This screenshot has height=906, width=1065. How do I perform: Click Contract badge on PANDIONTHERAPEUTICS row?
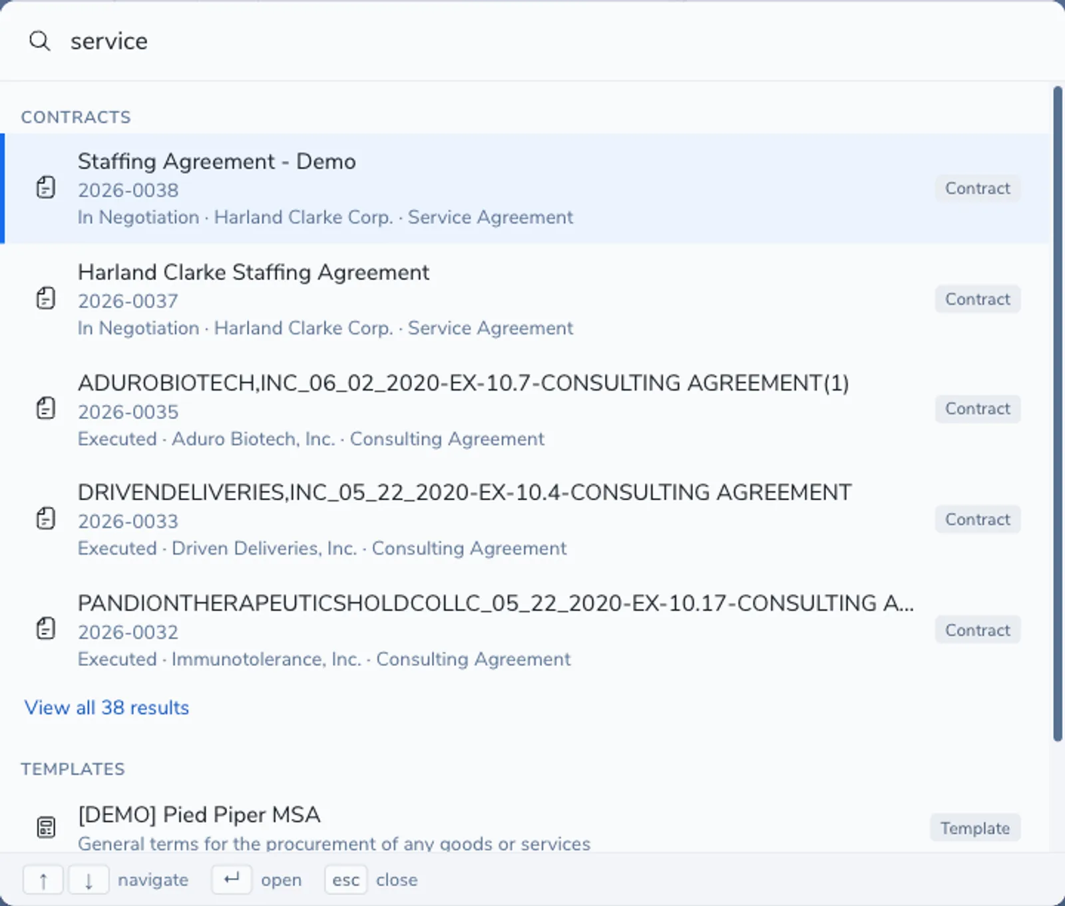[977, 630]
